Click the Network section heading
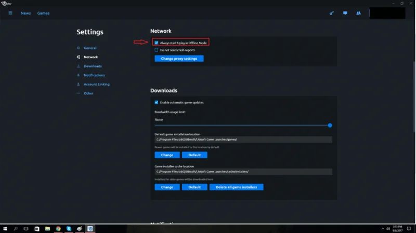Viewport: 416px width, 233px height. click(161, 31)
